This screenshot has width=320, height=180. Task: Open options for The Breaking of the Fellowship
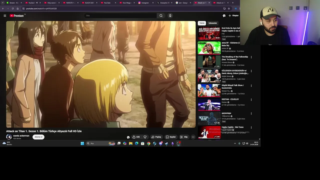point(251,57)
